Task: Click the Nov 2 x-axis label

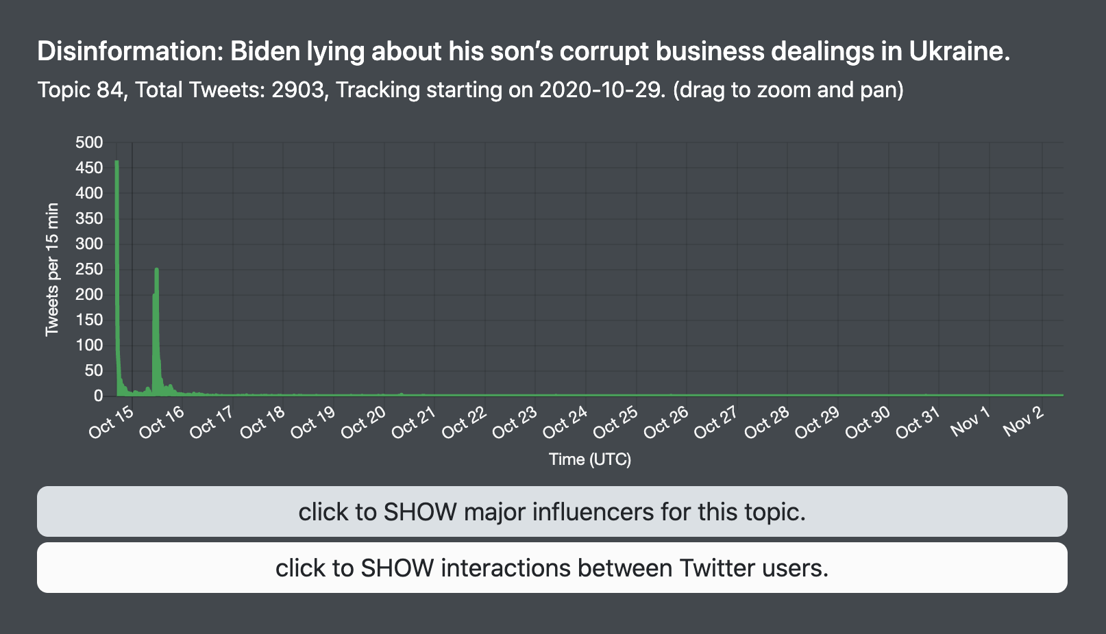Action: [1023, 420]
